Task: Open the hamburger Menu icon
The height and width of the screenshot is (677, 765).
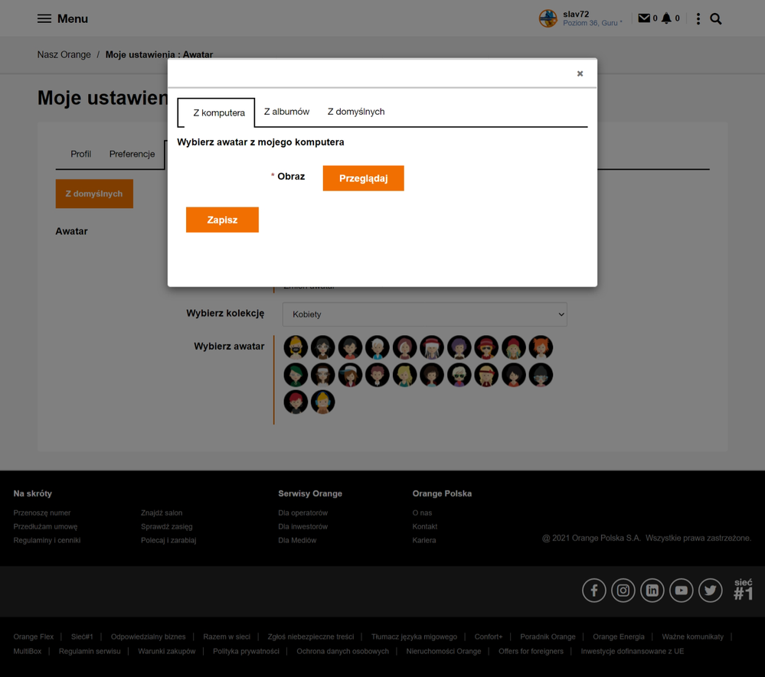Action: point(44,18)
